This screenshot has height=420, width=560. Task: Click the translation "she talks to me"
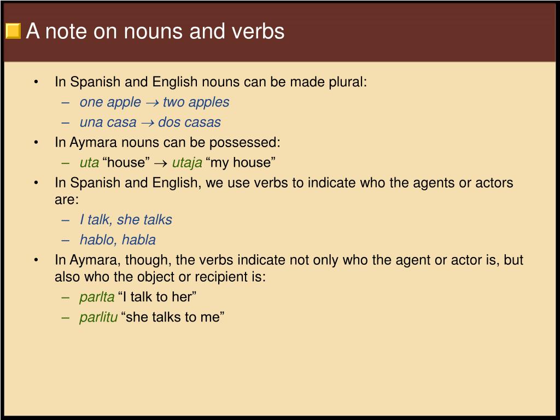coord(173,317)
